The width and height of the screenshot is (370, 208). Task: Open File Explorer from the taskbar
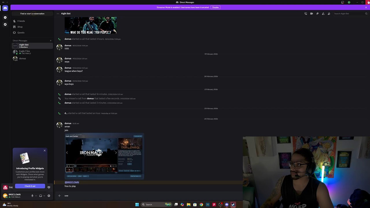tap(188, 205)
